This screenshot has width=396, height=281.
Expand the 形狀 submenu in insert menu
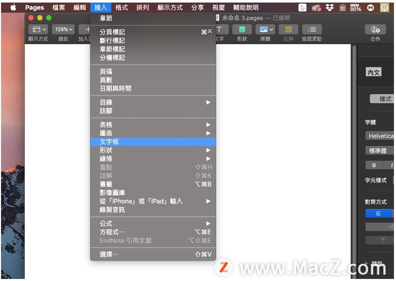[153, 150]
